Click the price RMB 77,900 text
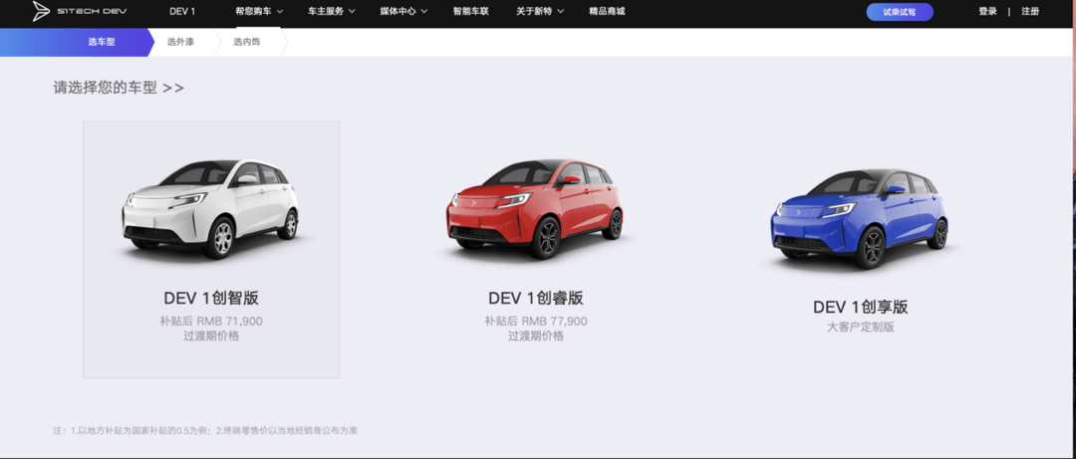The height and width of the screenshot is (459, 1076). point(554,321)
